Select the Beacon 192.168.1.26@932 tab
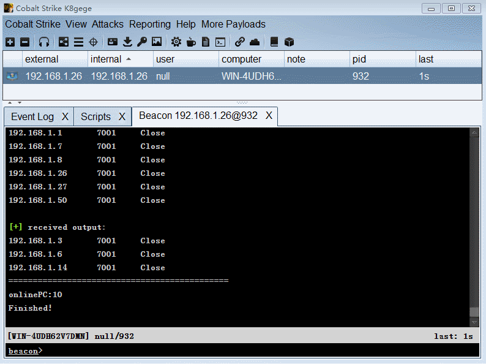This screenshot has width=486, height=364. [x=198, y=115]
